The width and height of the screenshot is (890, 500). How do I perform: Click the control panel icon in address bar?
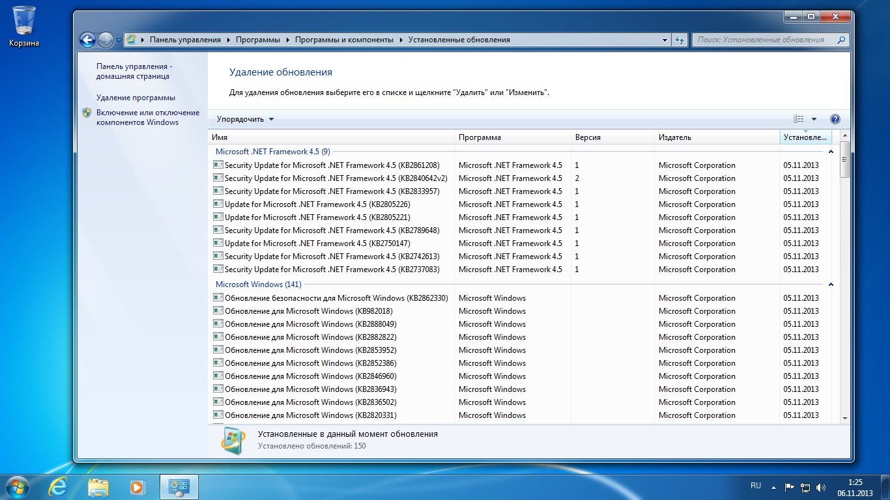tap(131, 40)
